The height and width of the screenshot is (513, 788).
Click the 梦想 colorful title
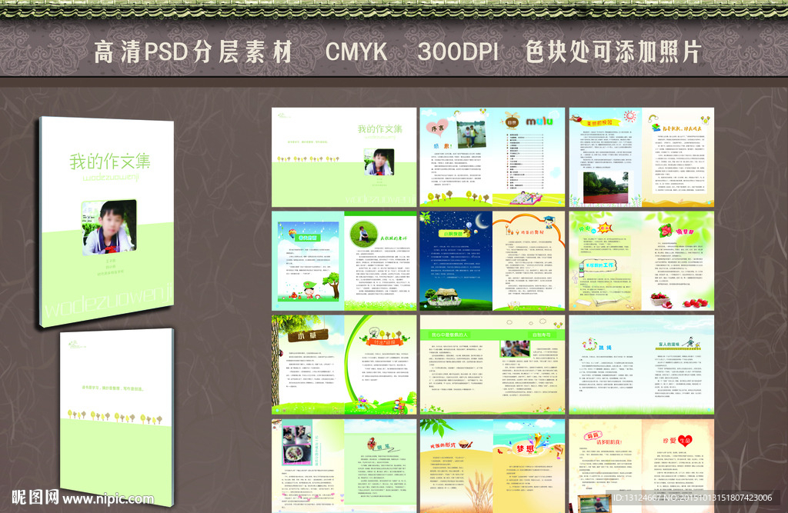(x=526, y=448)
